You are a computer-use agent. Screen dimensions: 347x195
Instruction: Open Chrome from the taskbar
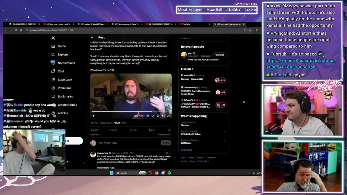(x=157, y=173)
